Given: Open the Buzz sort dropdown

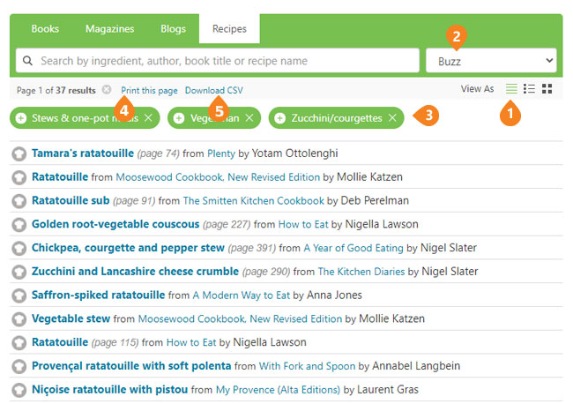Looking at the screenshot, I should point(491,61).
